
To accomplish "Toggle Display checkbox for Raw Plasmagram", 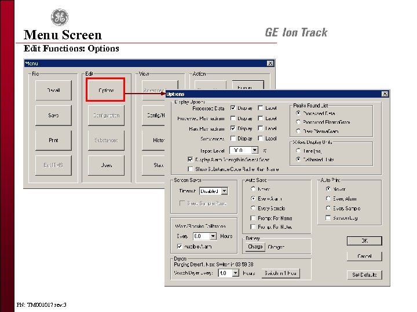I will click(x=233, y=128).
